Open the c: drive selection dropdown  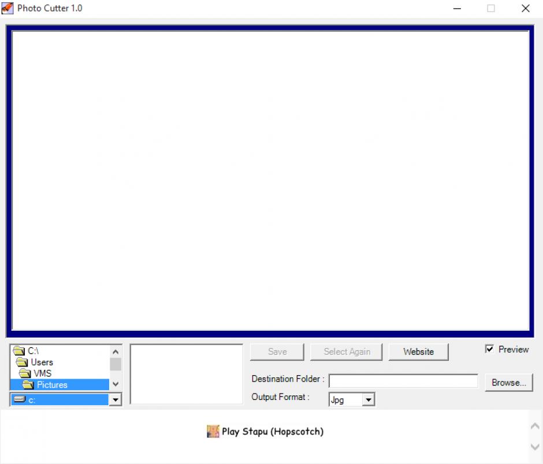(x=116, y=400)
